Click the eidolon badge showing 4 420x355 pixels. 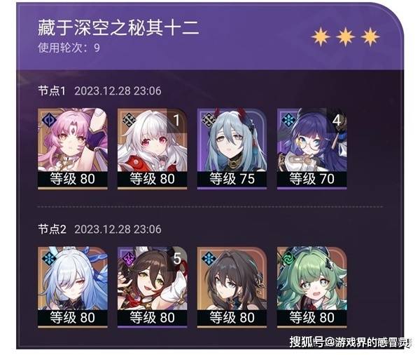337,120
